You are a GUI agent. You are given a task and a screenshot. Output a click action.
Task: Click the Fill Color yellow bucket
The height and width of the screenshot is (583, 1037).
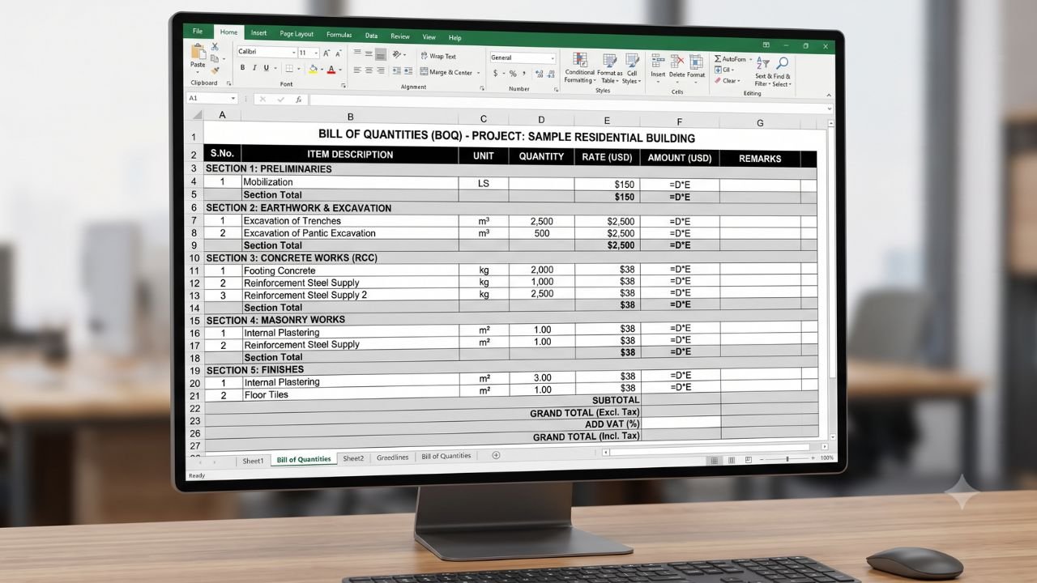[314, 69]
